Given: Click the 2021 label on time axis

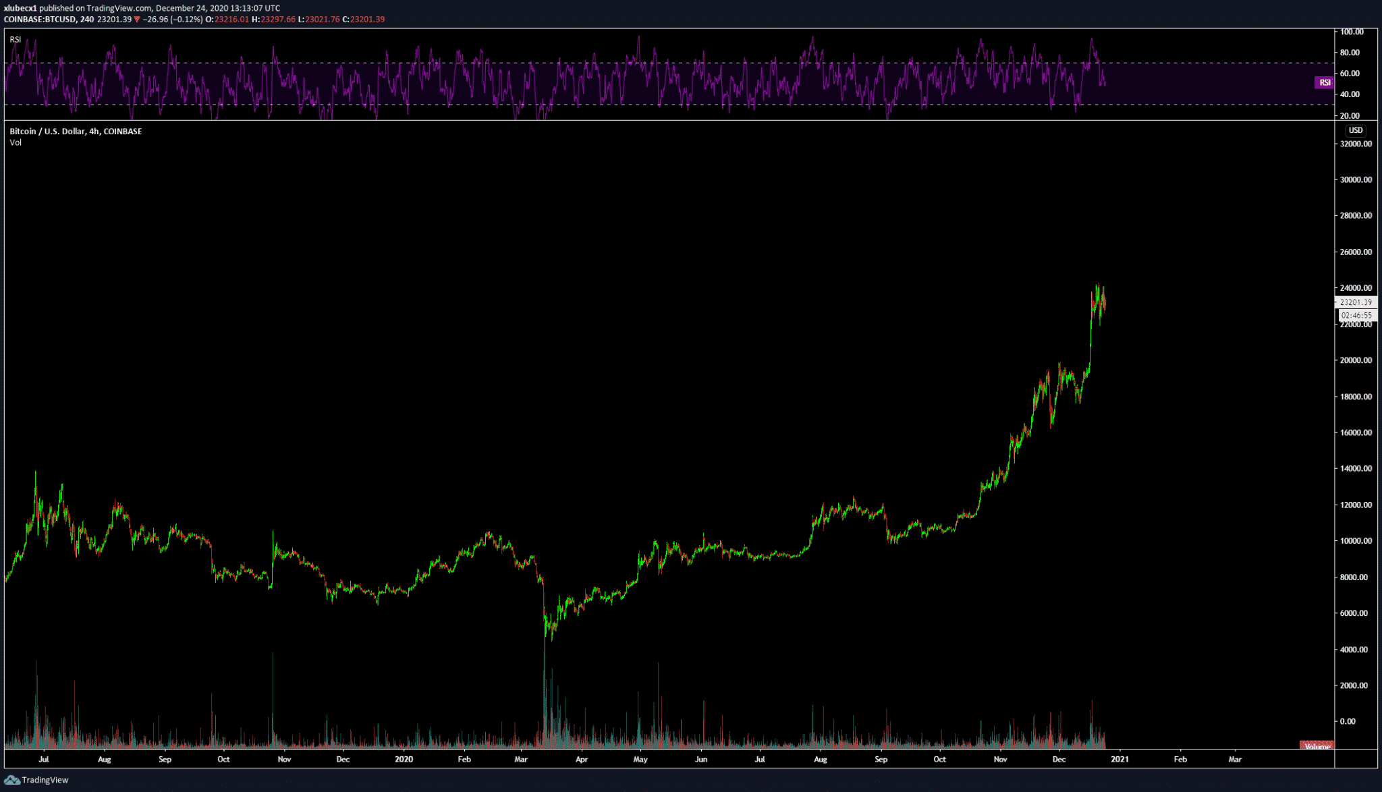Looking at the screenshot, I should pos(1120,759).
